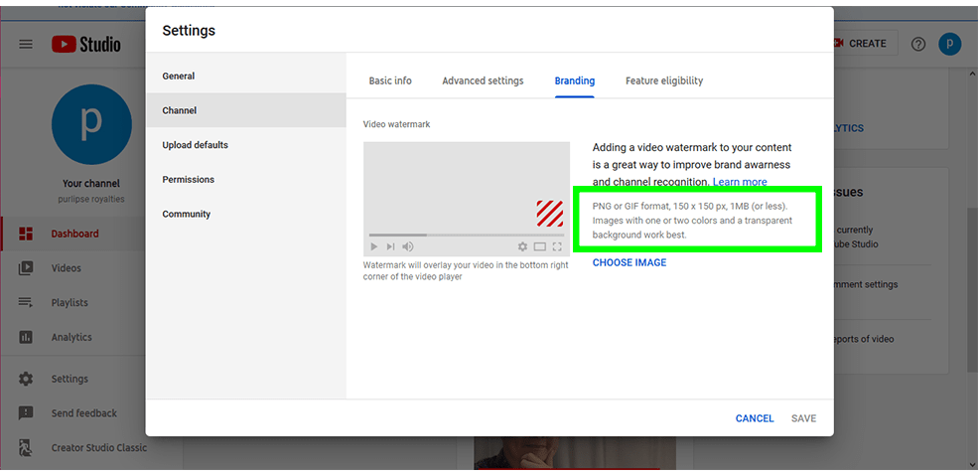Click CANCEL in the Settings dialog

(x=755, y=418)
